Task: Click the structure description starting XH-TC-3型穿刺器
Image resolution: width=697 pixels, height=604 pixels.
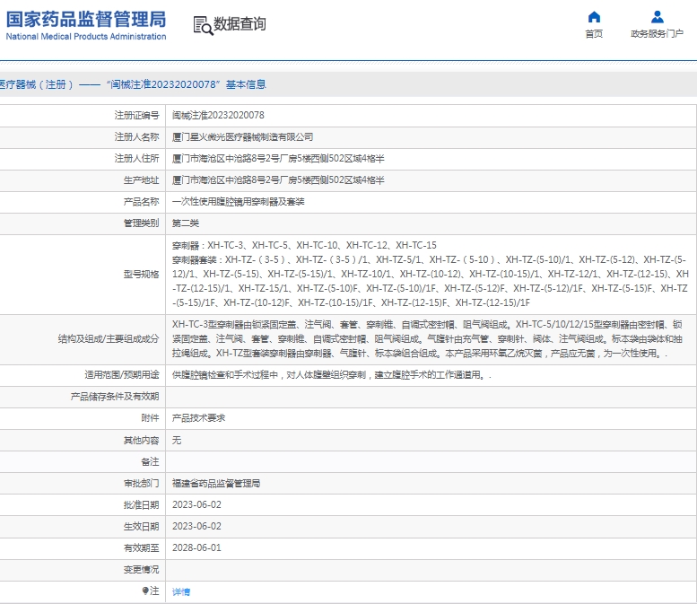Action: click(427, 339)
